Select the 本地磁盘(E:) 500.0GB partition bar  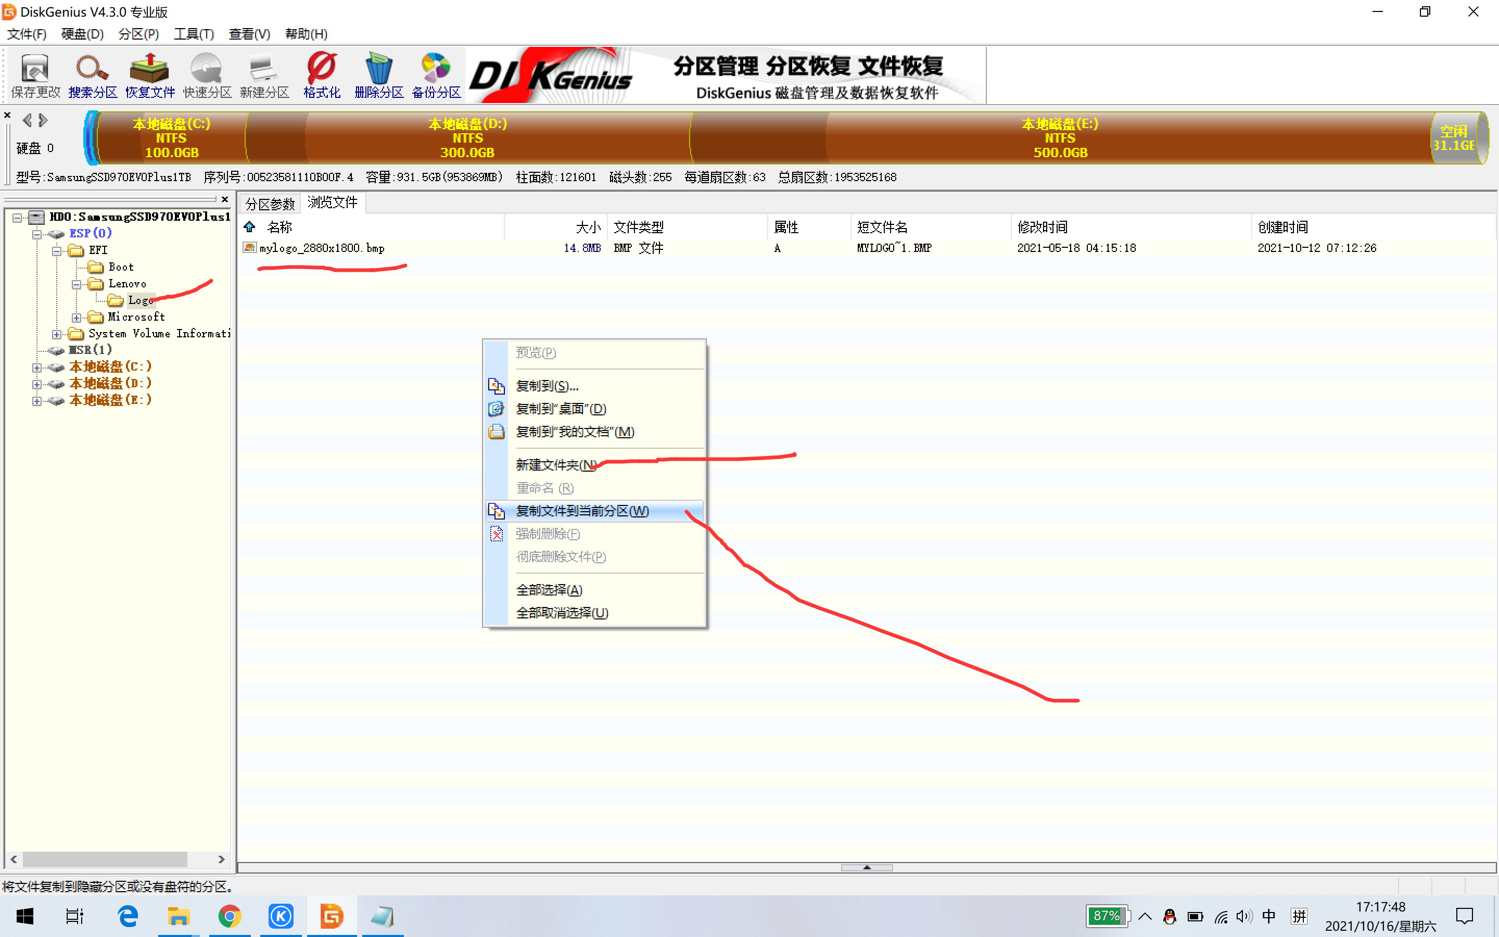tap(1060, 137)
